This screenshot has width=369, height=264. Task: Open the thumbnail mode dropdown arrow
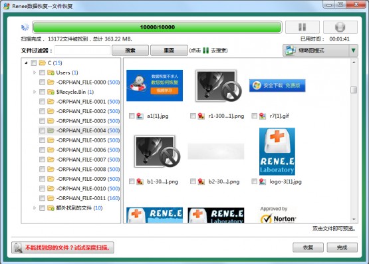353,51
